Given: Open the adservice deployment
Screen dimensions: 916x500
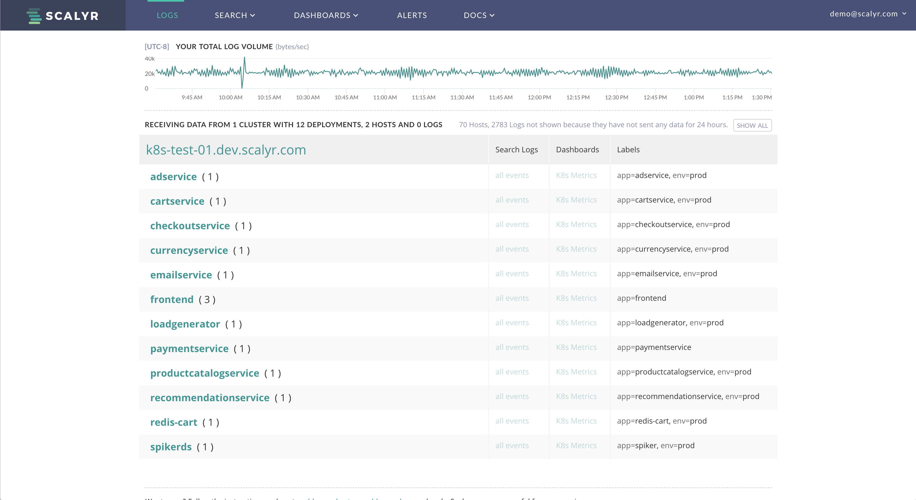Looking at the screenshot, I should pos(173,177).
